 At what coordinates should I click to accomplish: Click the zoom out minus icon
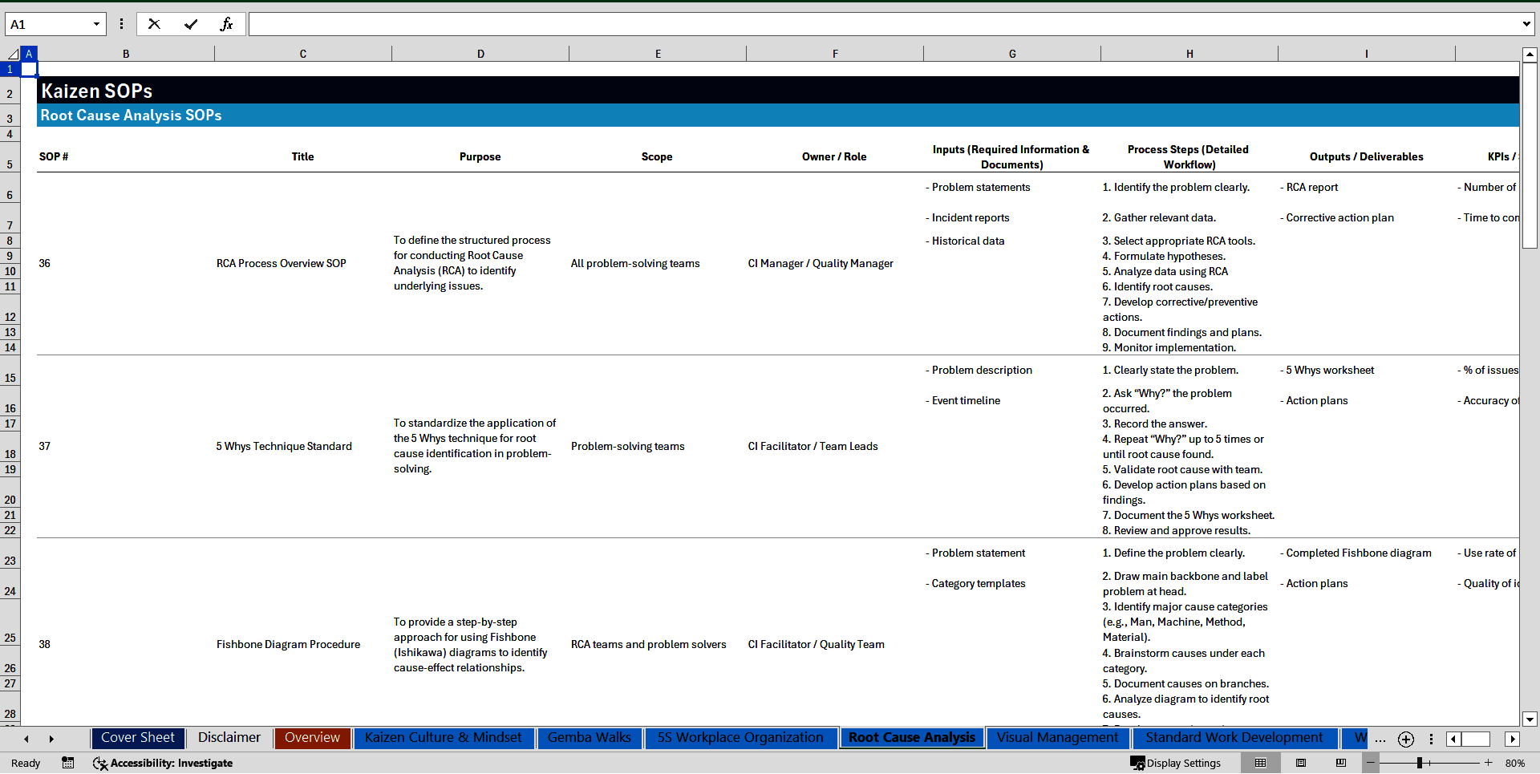point(1371,763)
